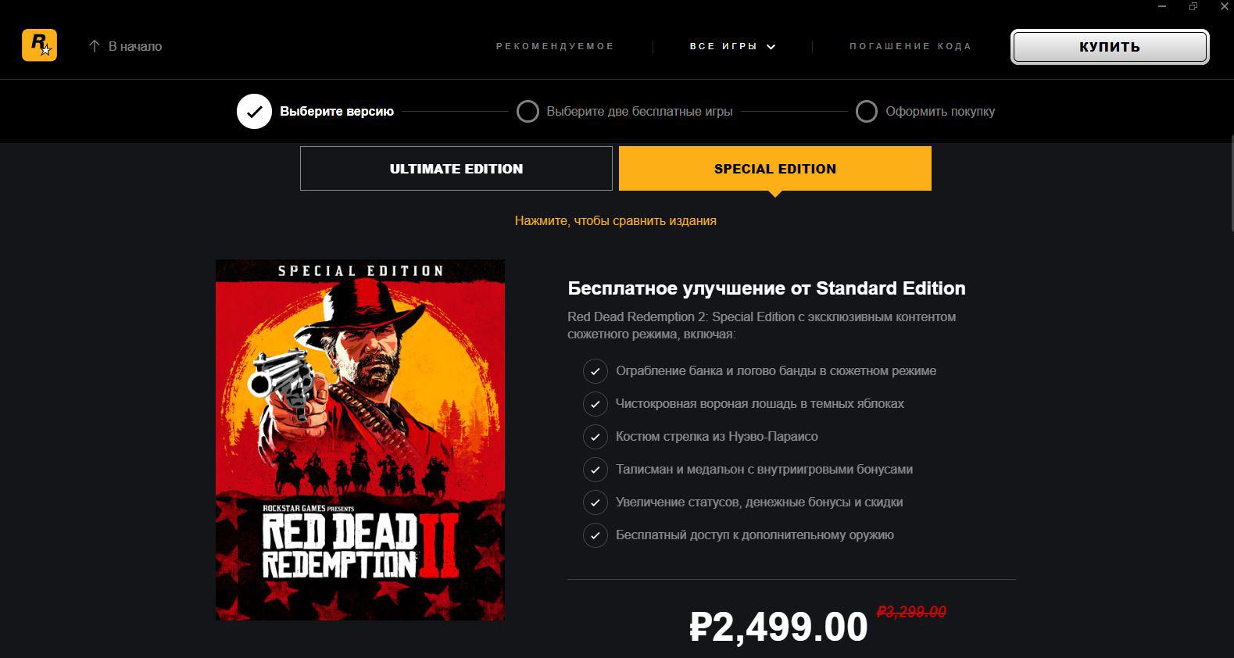
Task: Click the Rockstar Games logo icon
Action: click(x=39, y=46)
